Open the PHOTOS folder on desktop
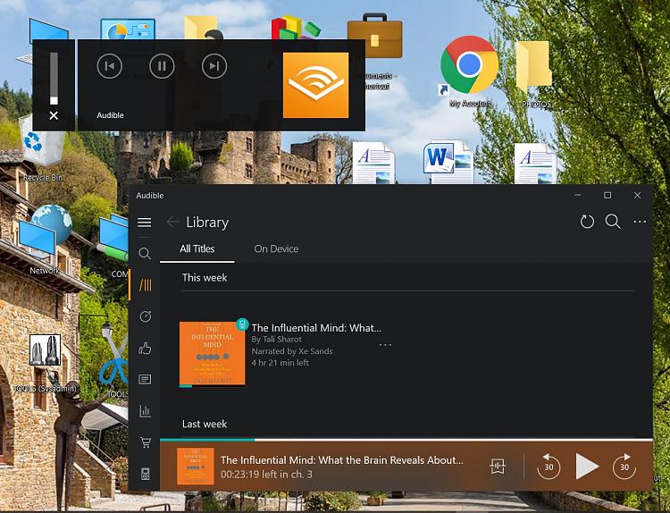The height and width of the screenshot is (513, 670). tap(535, 74)
